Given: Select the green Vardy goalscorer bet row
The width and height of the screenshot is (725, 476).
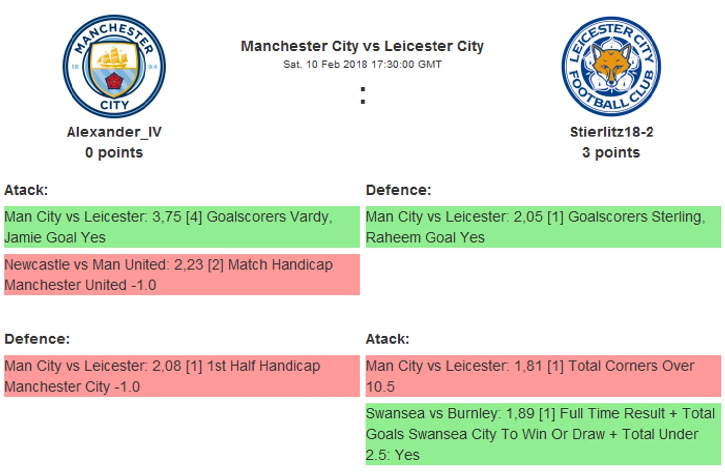Looking at the screenshot, I should click(x=181, y=227).
